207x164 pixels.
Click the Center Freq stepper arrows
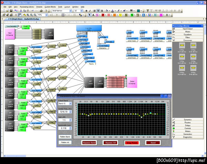point(70,112)
